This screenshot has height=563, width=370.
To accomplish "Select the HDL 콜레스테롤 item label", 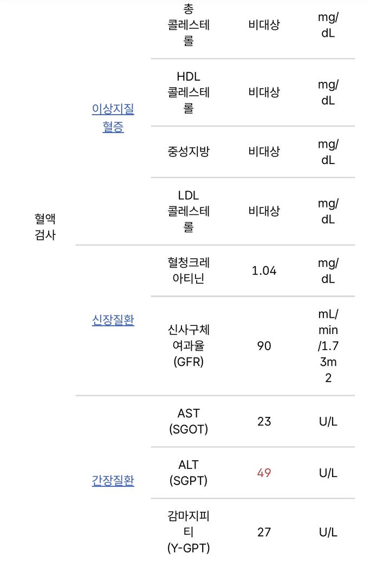I will (189, 92).
